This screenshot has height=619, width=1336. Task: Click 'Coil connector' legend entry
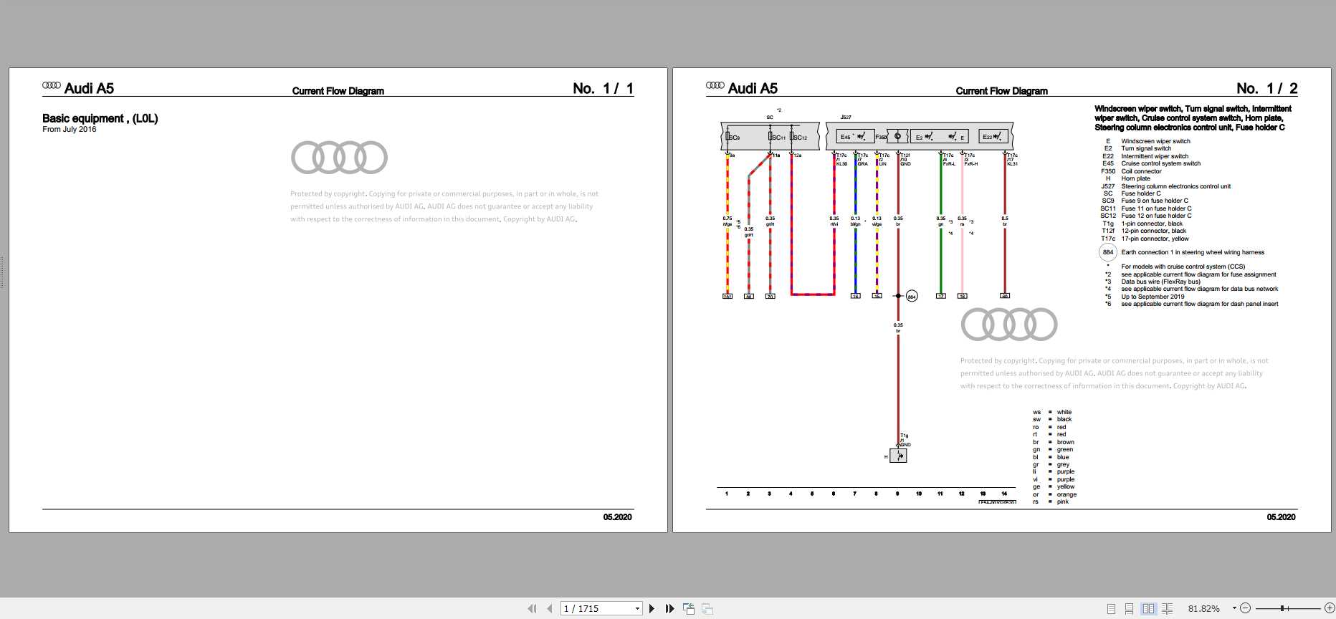click(x=1141, y=171)
